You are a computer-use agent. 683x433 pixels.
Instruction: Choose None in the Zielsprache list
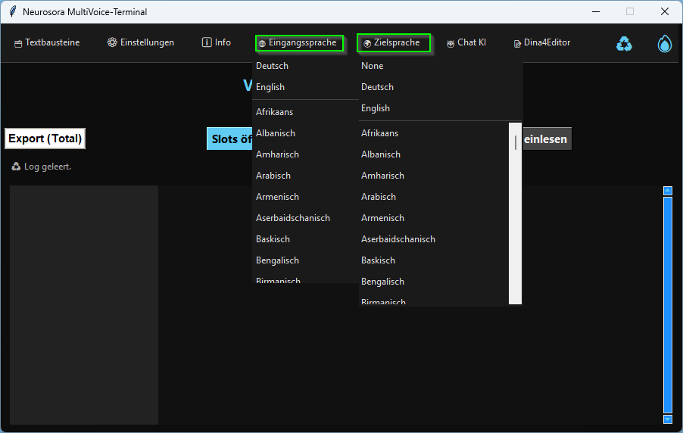[x=373, y=66]
